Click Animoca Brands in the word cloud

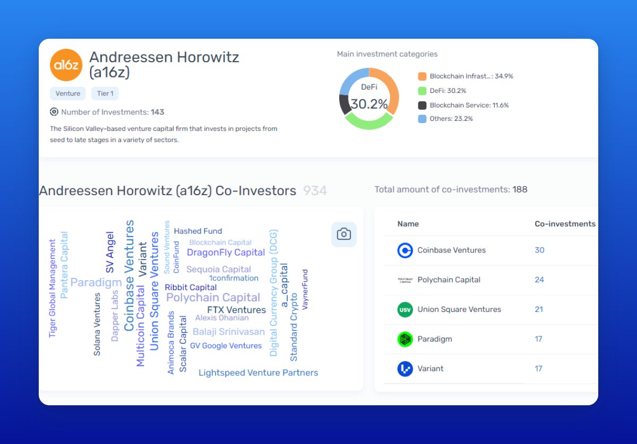171,343
